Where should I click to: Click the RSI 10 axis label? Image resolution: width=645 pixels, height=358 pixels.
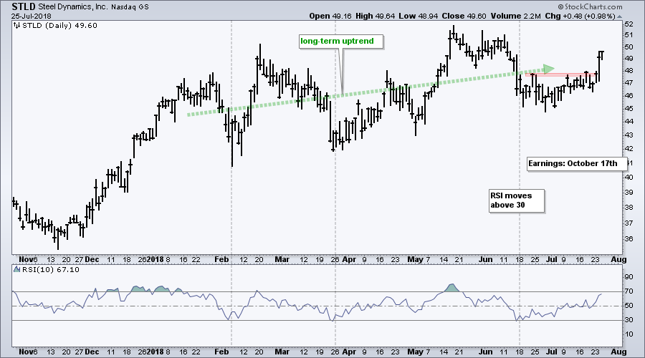pos(629,334)
